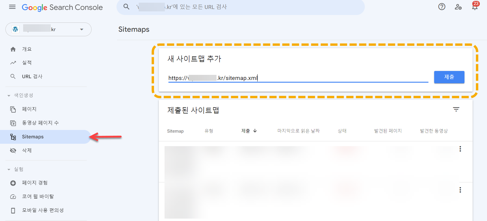Open user and permission settings icon

458,7
